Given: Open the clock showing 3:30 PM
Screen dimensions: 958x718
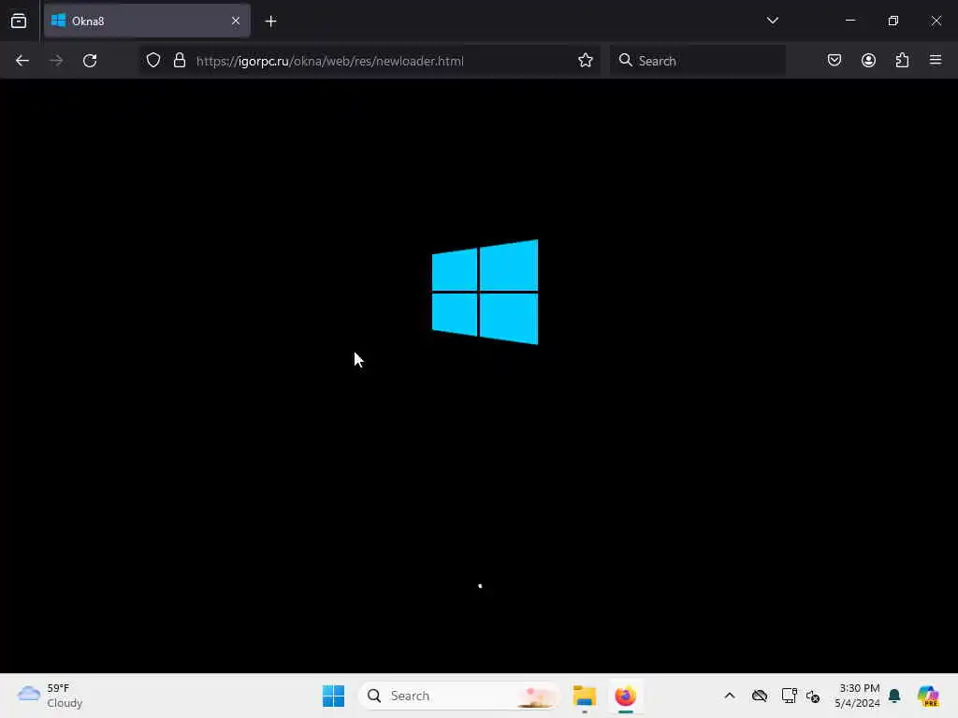Looking at the screenshot, I should [858, 696].
